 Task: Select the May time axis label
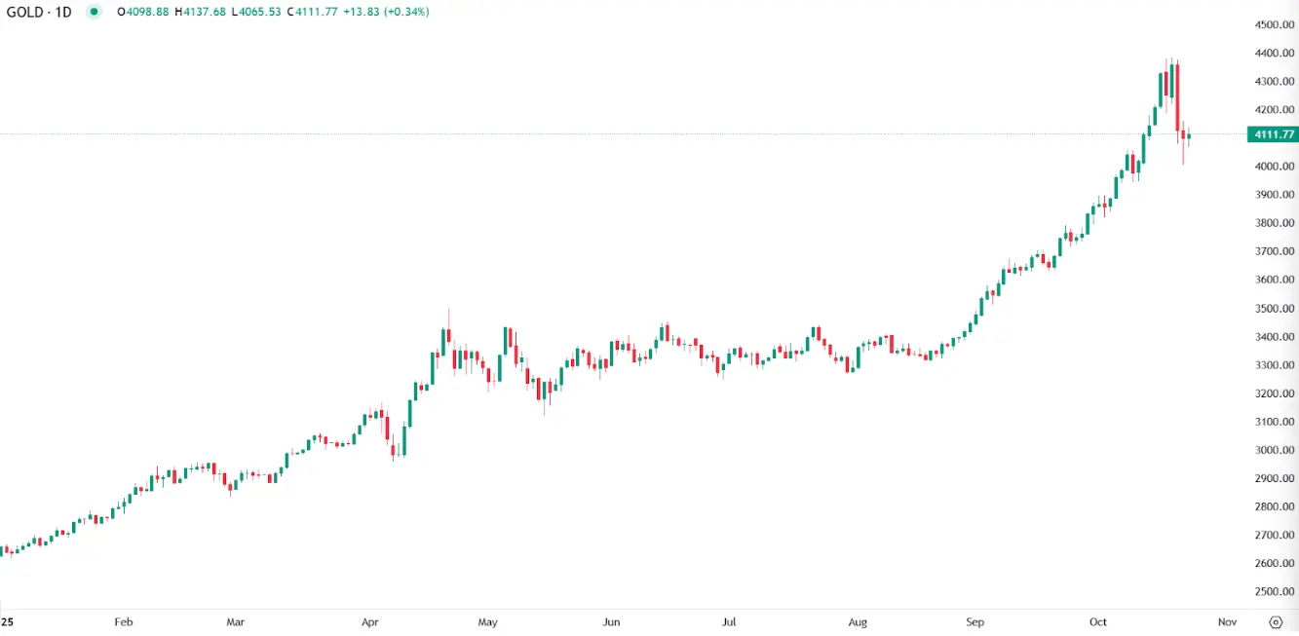pos(488,621)
